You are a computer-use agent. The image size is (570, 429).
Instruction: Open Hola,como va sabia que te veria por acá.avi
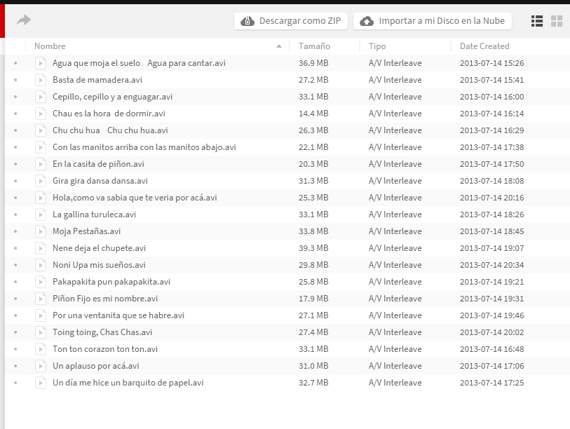(135, 198)
